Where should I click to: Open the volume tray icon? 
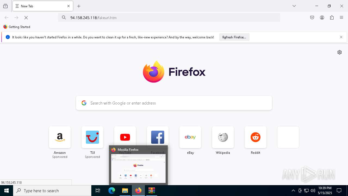pos(313,191)
